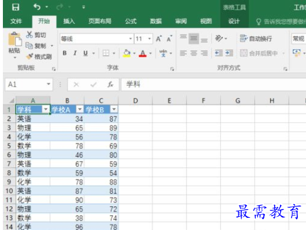Expand the 复制 dropdown arrow
Image resolution: width=306 pixels, height=230 pixels.
point(52,46)
